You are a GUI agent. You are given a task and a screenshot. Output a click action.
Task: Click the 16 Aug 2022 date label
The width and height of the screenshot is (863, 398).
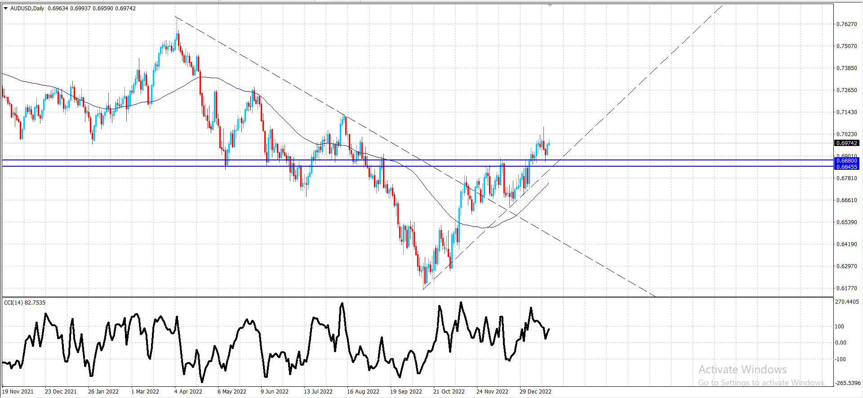point(363,392)
